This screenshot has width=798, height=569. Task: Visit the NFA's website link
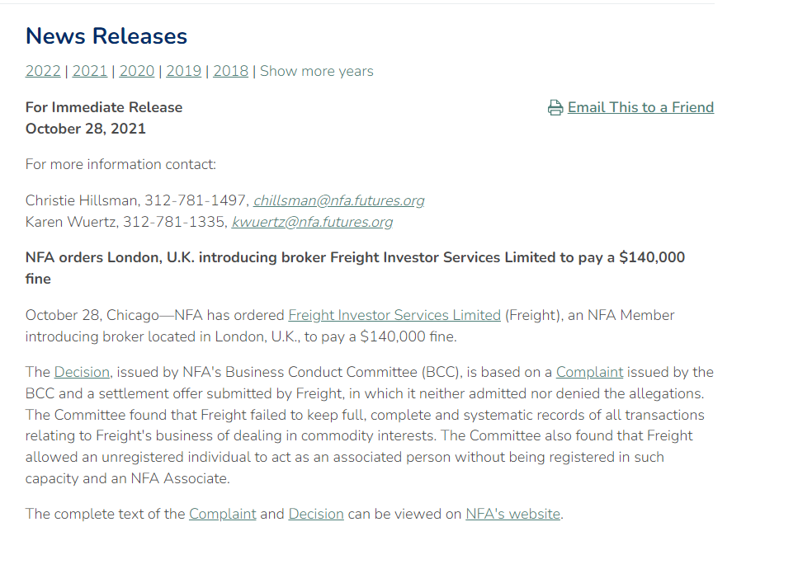click(x=512, y=514)
